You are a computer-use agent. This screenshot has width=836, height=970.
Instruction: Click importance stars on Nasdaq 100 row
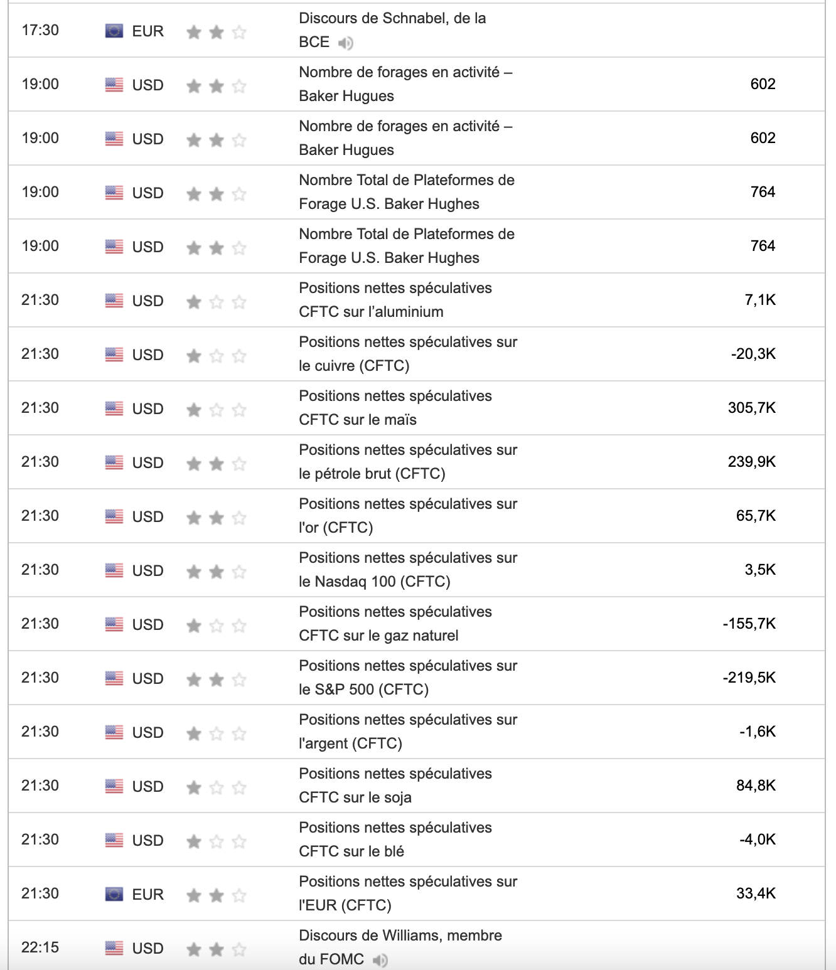(x=216, y=572)
